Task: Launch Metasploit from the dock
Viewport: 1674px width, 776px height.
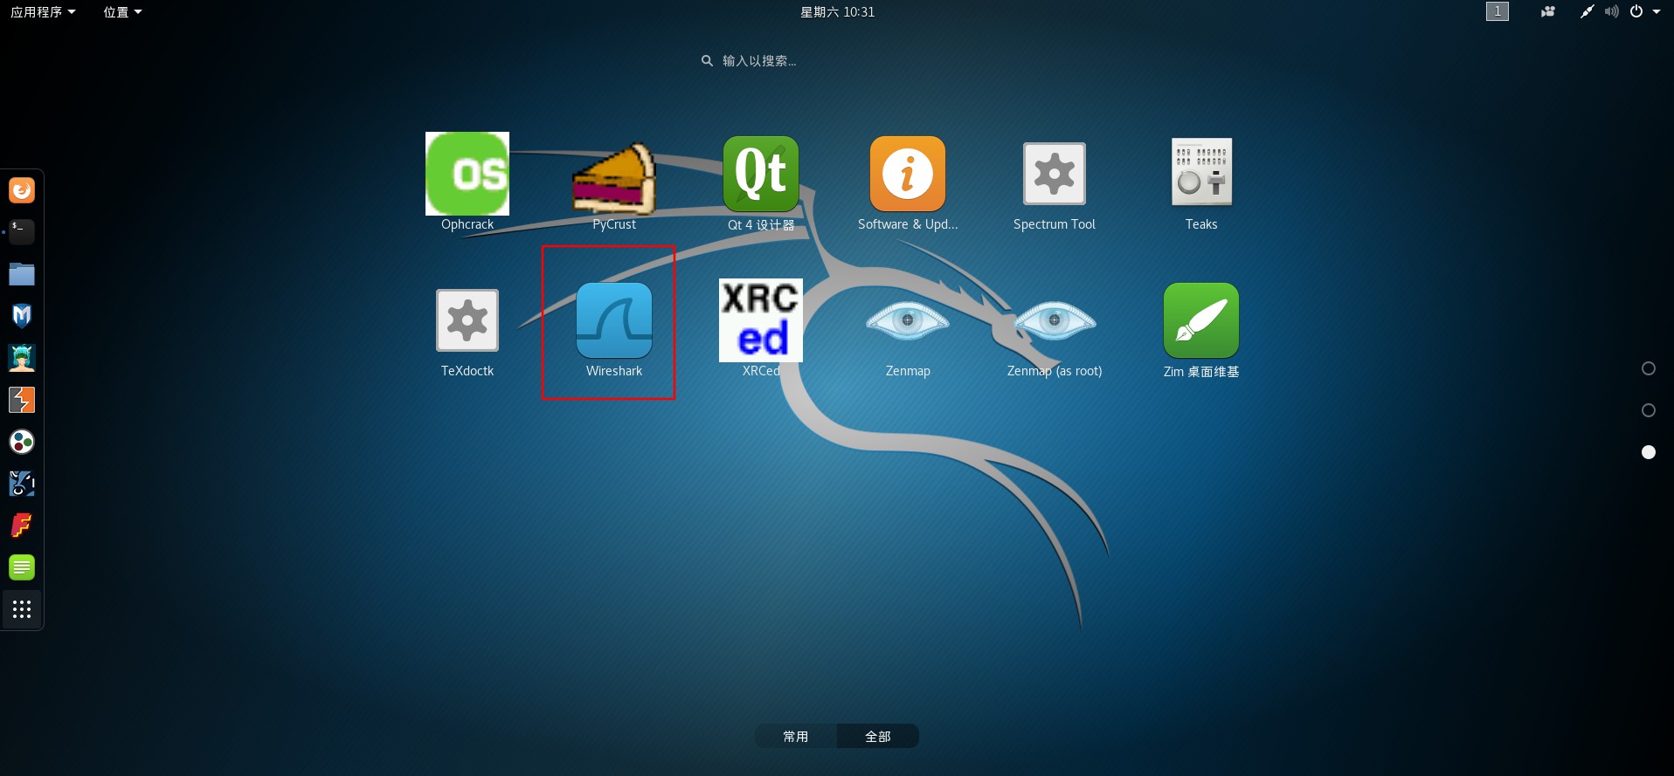Action: coord(22,316)
